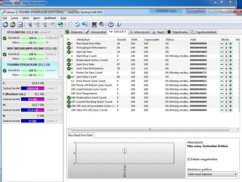Click the blue info 'i' toolbar icon
Screen dimensions: 242x182
coord(119,25)
